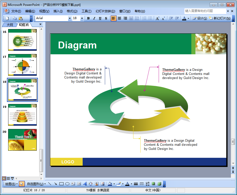This screenshot has width=237, height=195.
Task: Open the Arial font name dropdown
Action: 70,18
